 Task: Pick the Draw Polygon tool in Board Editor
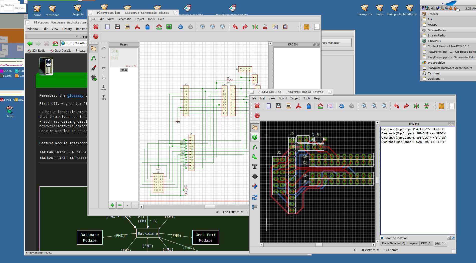[255, 157]
